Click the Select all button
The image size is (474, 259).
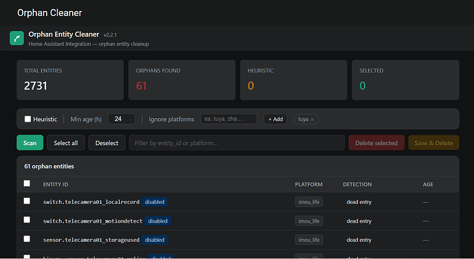66,143
